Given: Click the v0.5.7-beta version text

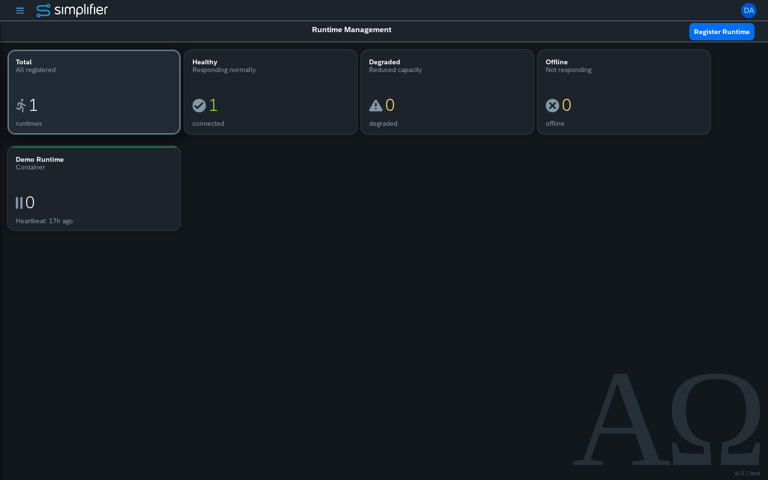Looking at the screenshot, I should (x=747, y=474).
